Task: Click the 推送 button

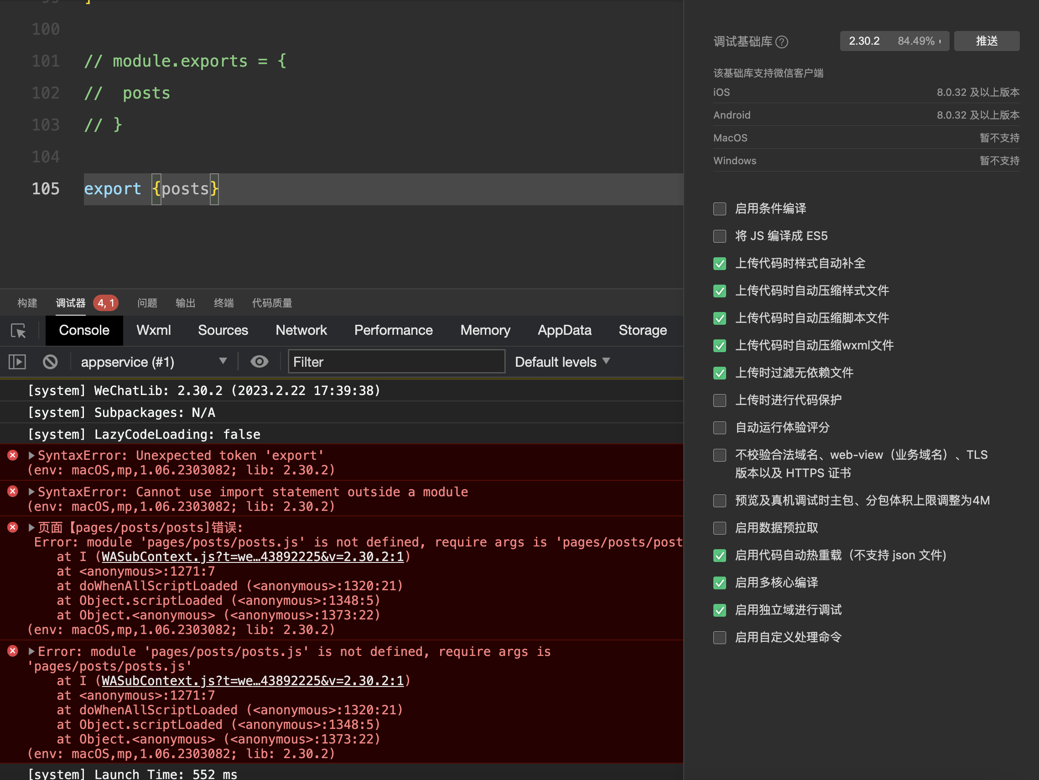Action: click(x=987, y=41)
